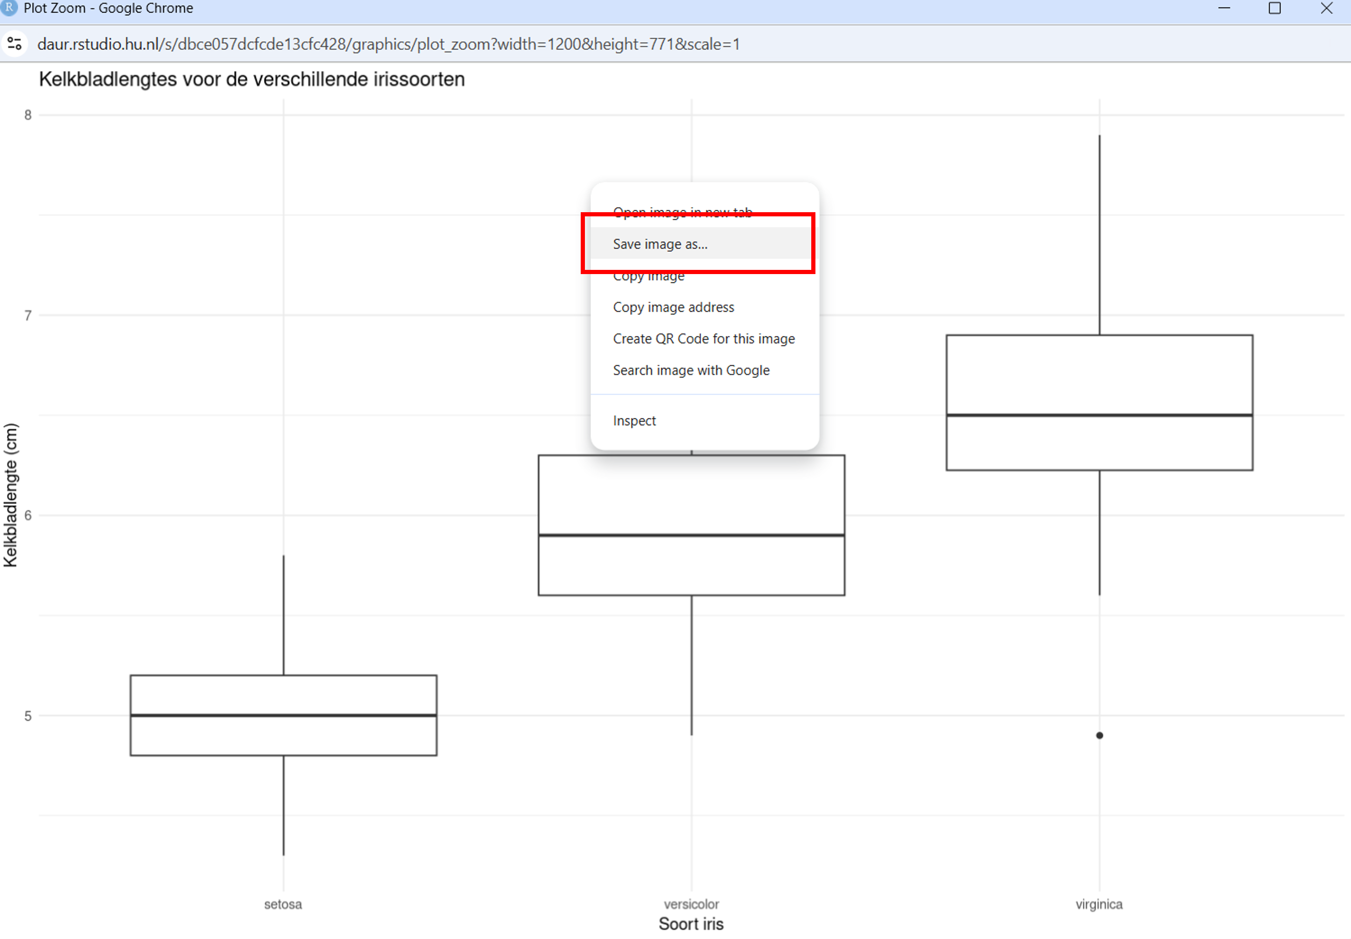This screenshot has height=939, width=1351.
Task: Select "Search image with Google"
Action: click(692, 370)
